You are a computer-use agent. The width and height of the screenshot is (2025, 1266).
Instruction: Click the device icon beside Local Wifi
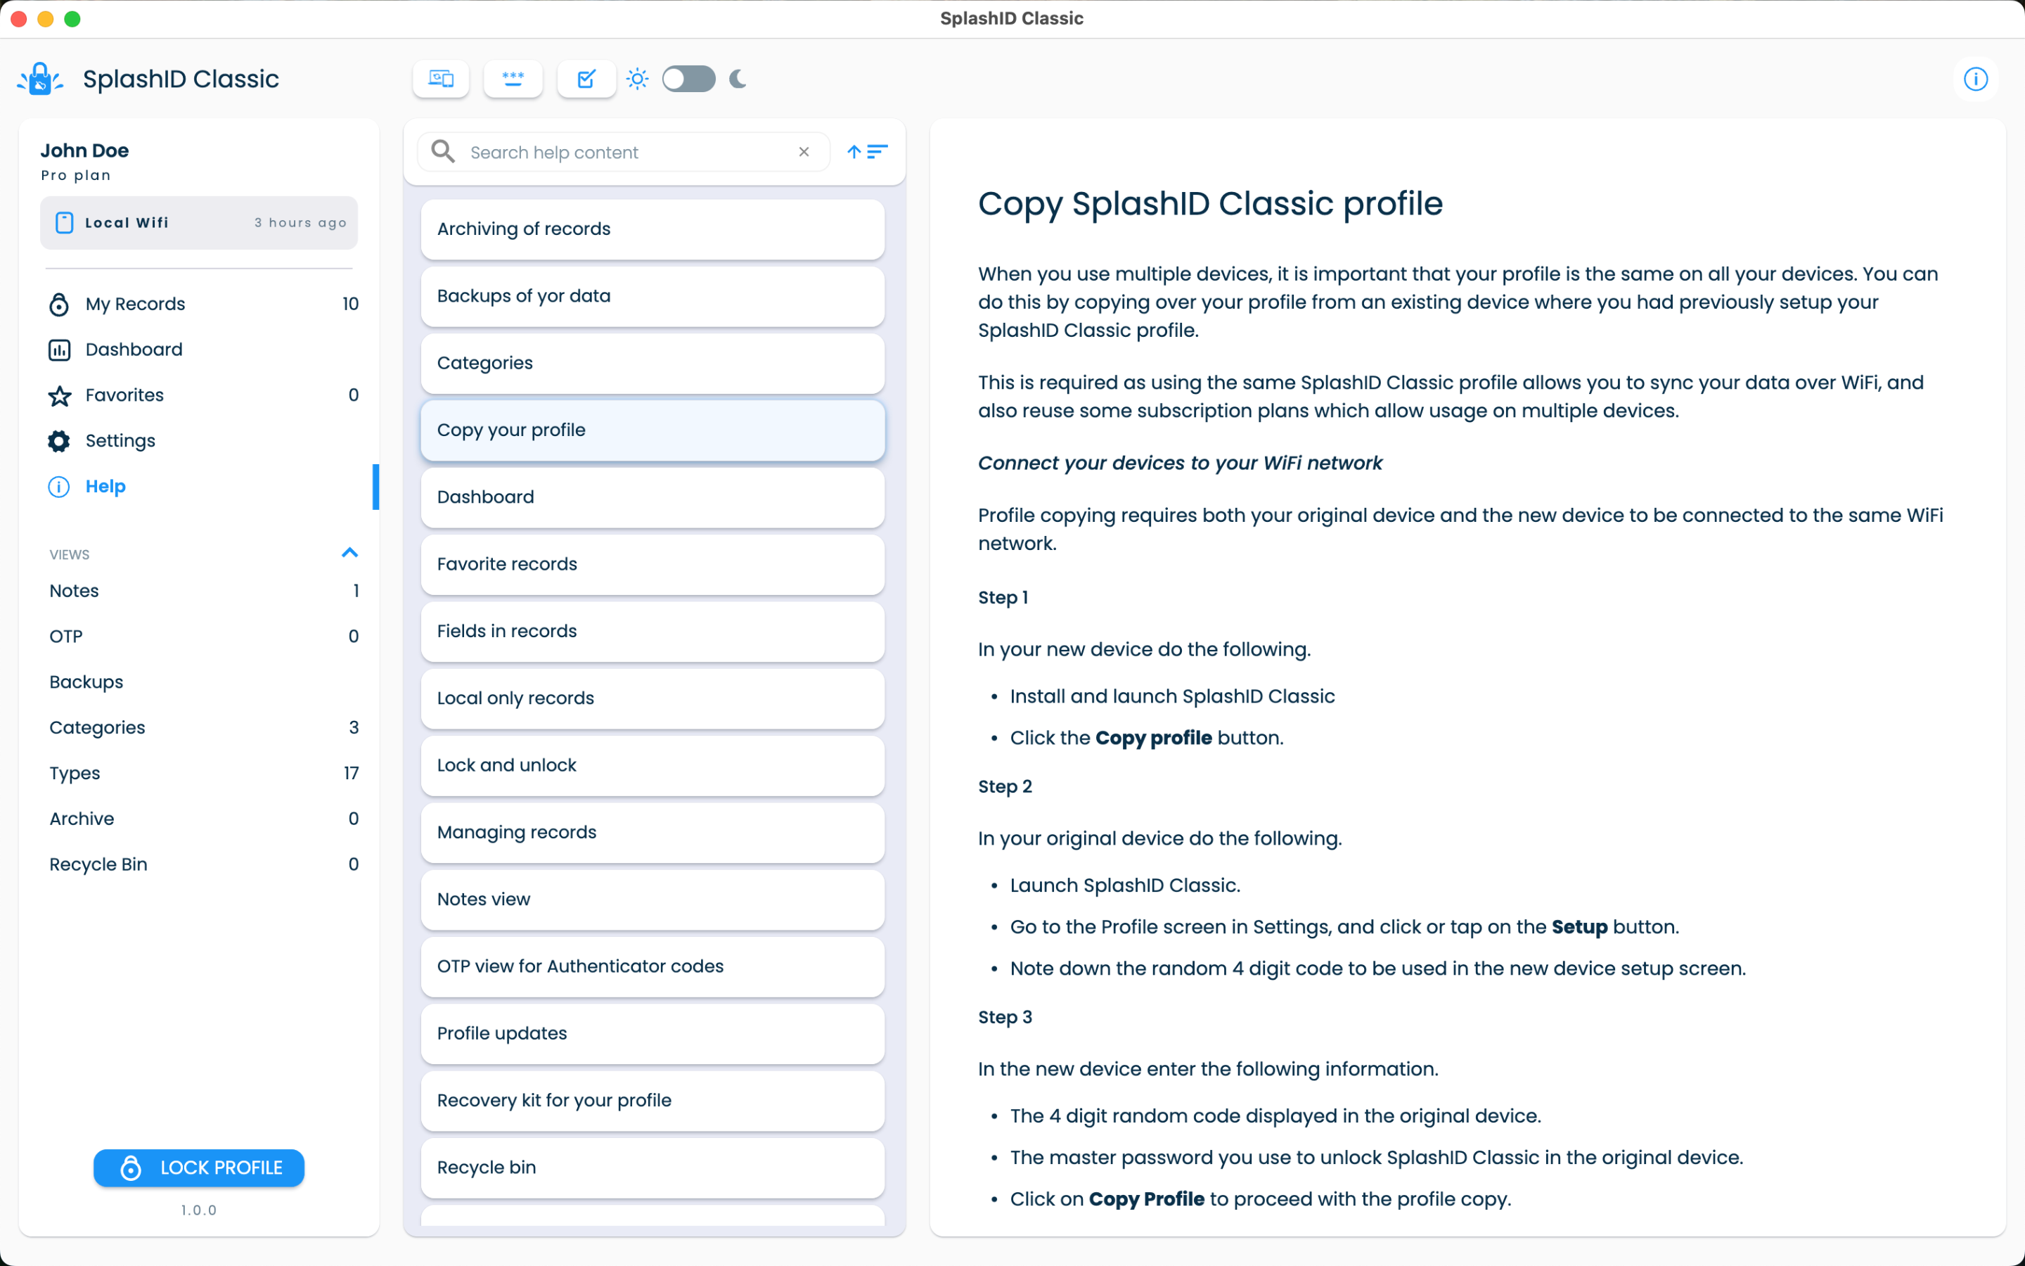click(63, 223)
